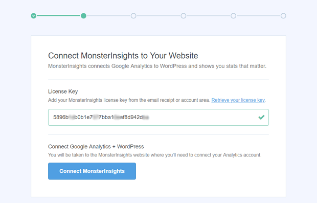The width and height of the screenshot is (317, 203).
Task: Select the active second step dot
Action: (83, 16)
